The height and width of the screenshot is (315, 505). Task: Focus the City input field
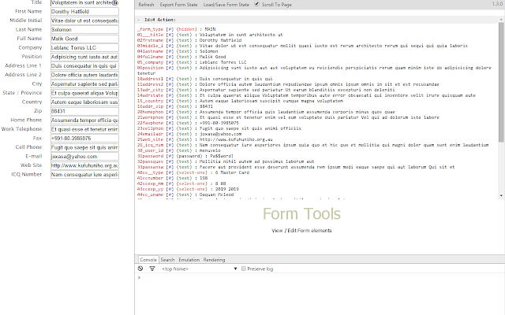coord(84,84)
